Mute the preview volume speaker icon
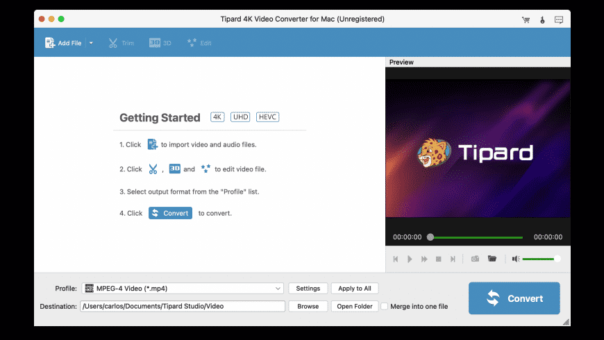The height and width of the screenshot is (340, 604). click(516, 259)
